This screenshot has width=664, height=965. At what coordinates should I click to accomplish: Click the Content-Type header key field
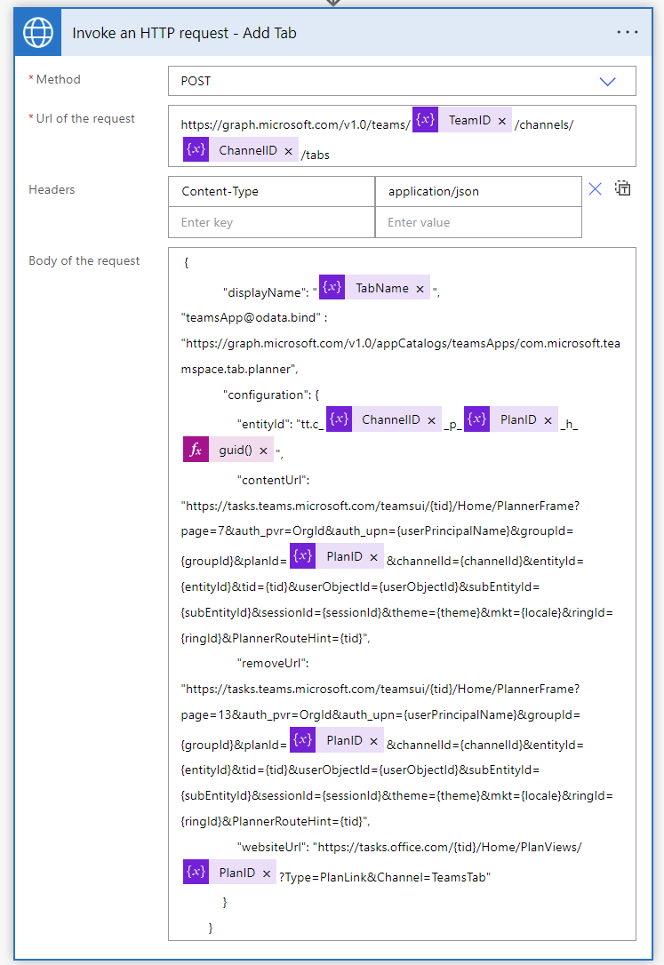(271, 191)
